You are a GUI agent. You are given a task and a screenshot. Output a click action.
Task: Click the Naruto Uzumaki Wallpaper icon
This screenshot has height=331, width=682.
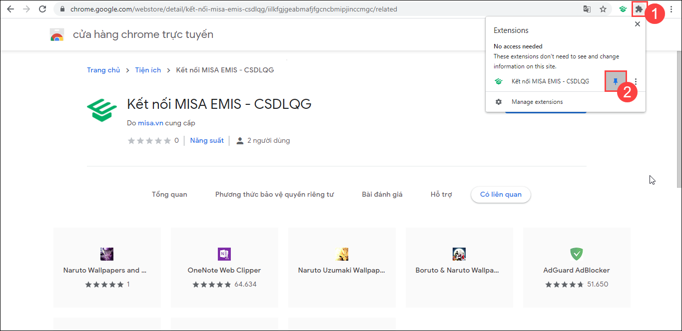342,254
